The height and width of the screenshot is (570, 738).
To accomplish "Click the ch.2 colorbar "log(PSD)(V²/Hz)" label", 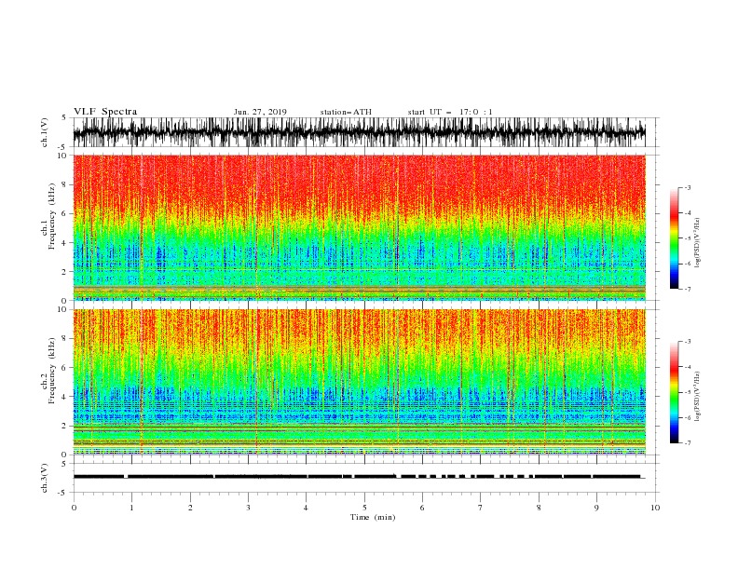I will (697, 397).
